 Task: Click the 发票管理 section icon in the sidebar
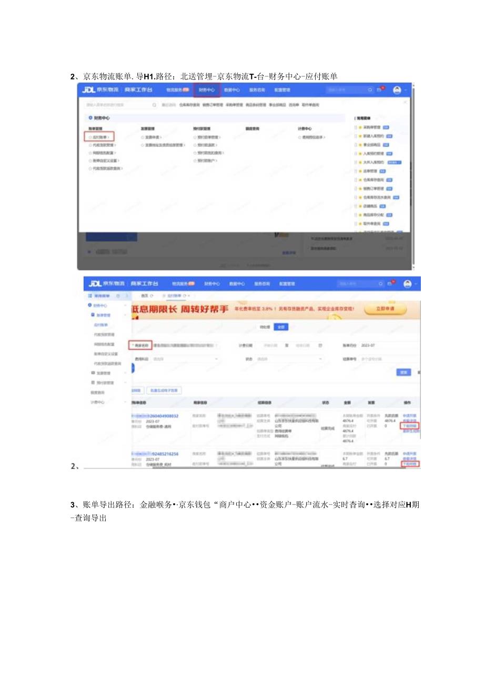tap(93, 373)
